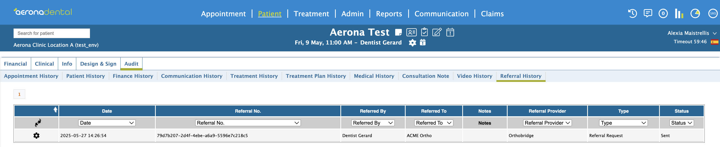Click the SMS circle icon
Viewport: 720px width, 147px height.
point(713,13)
